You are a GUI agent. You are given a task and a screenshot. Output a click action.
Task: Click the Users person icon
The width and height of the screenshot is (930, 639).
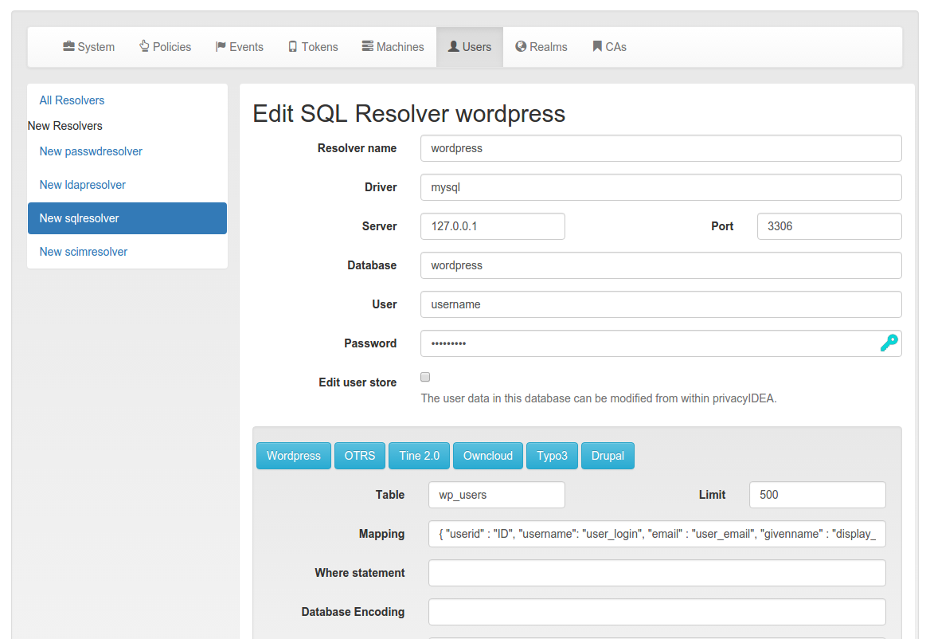tap(454, 46)
